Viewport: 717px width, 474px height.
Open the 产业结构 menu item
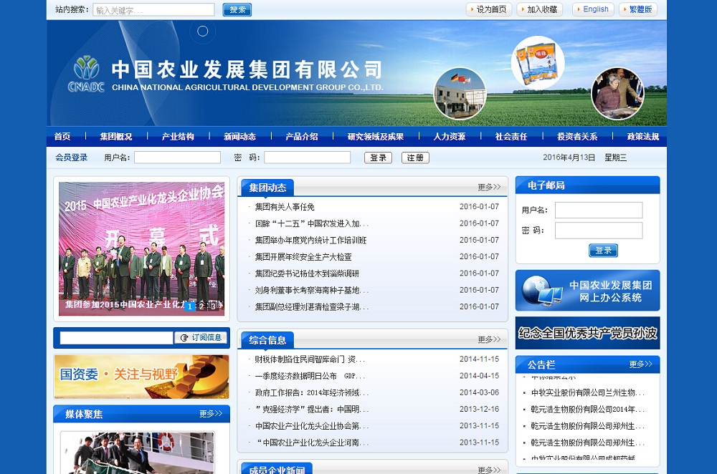(178, 136)
